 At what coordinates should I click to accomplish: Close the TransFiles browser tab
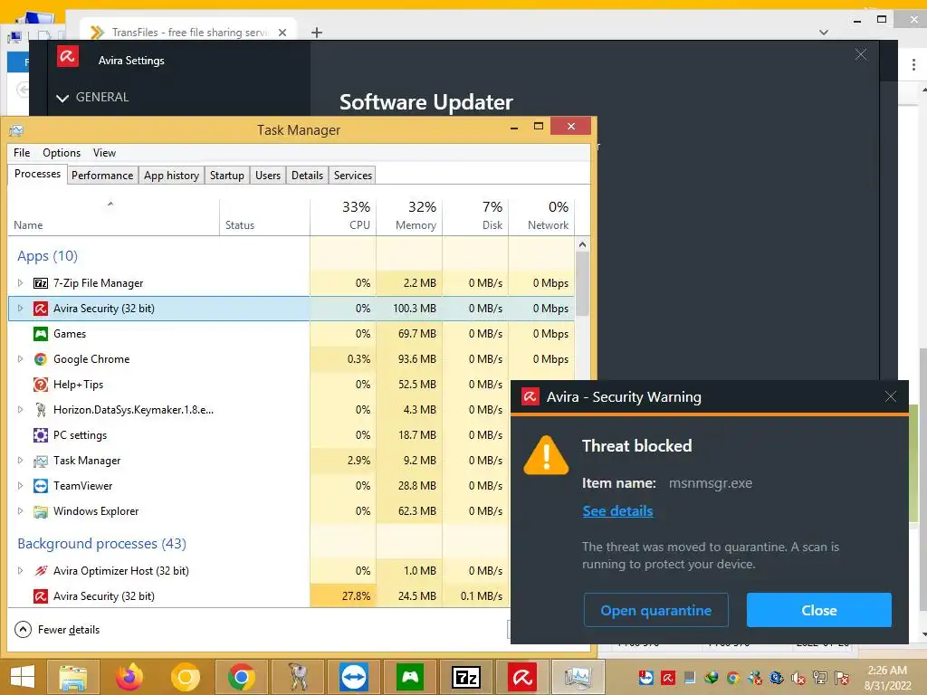(x=282, y=33)
